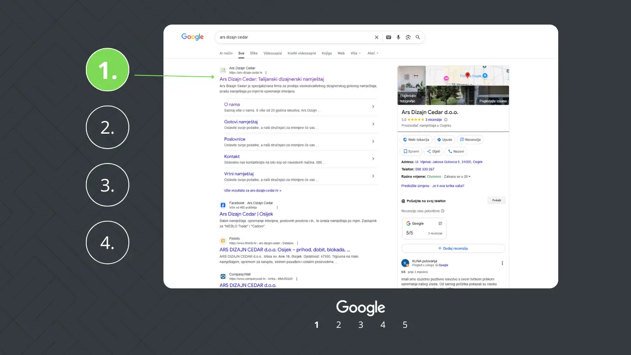Image resolution: width=631 pixels, height=355 pixels.
Task: Open the Alati tools dropdown
Action: pyautogui.click(x=372, y=53)
